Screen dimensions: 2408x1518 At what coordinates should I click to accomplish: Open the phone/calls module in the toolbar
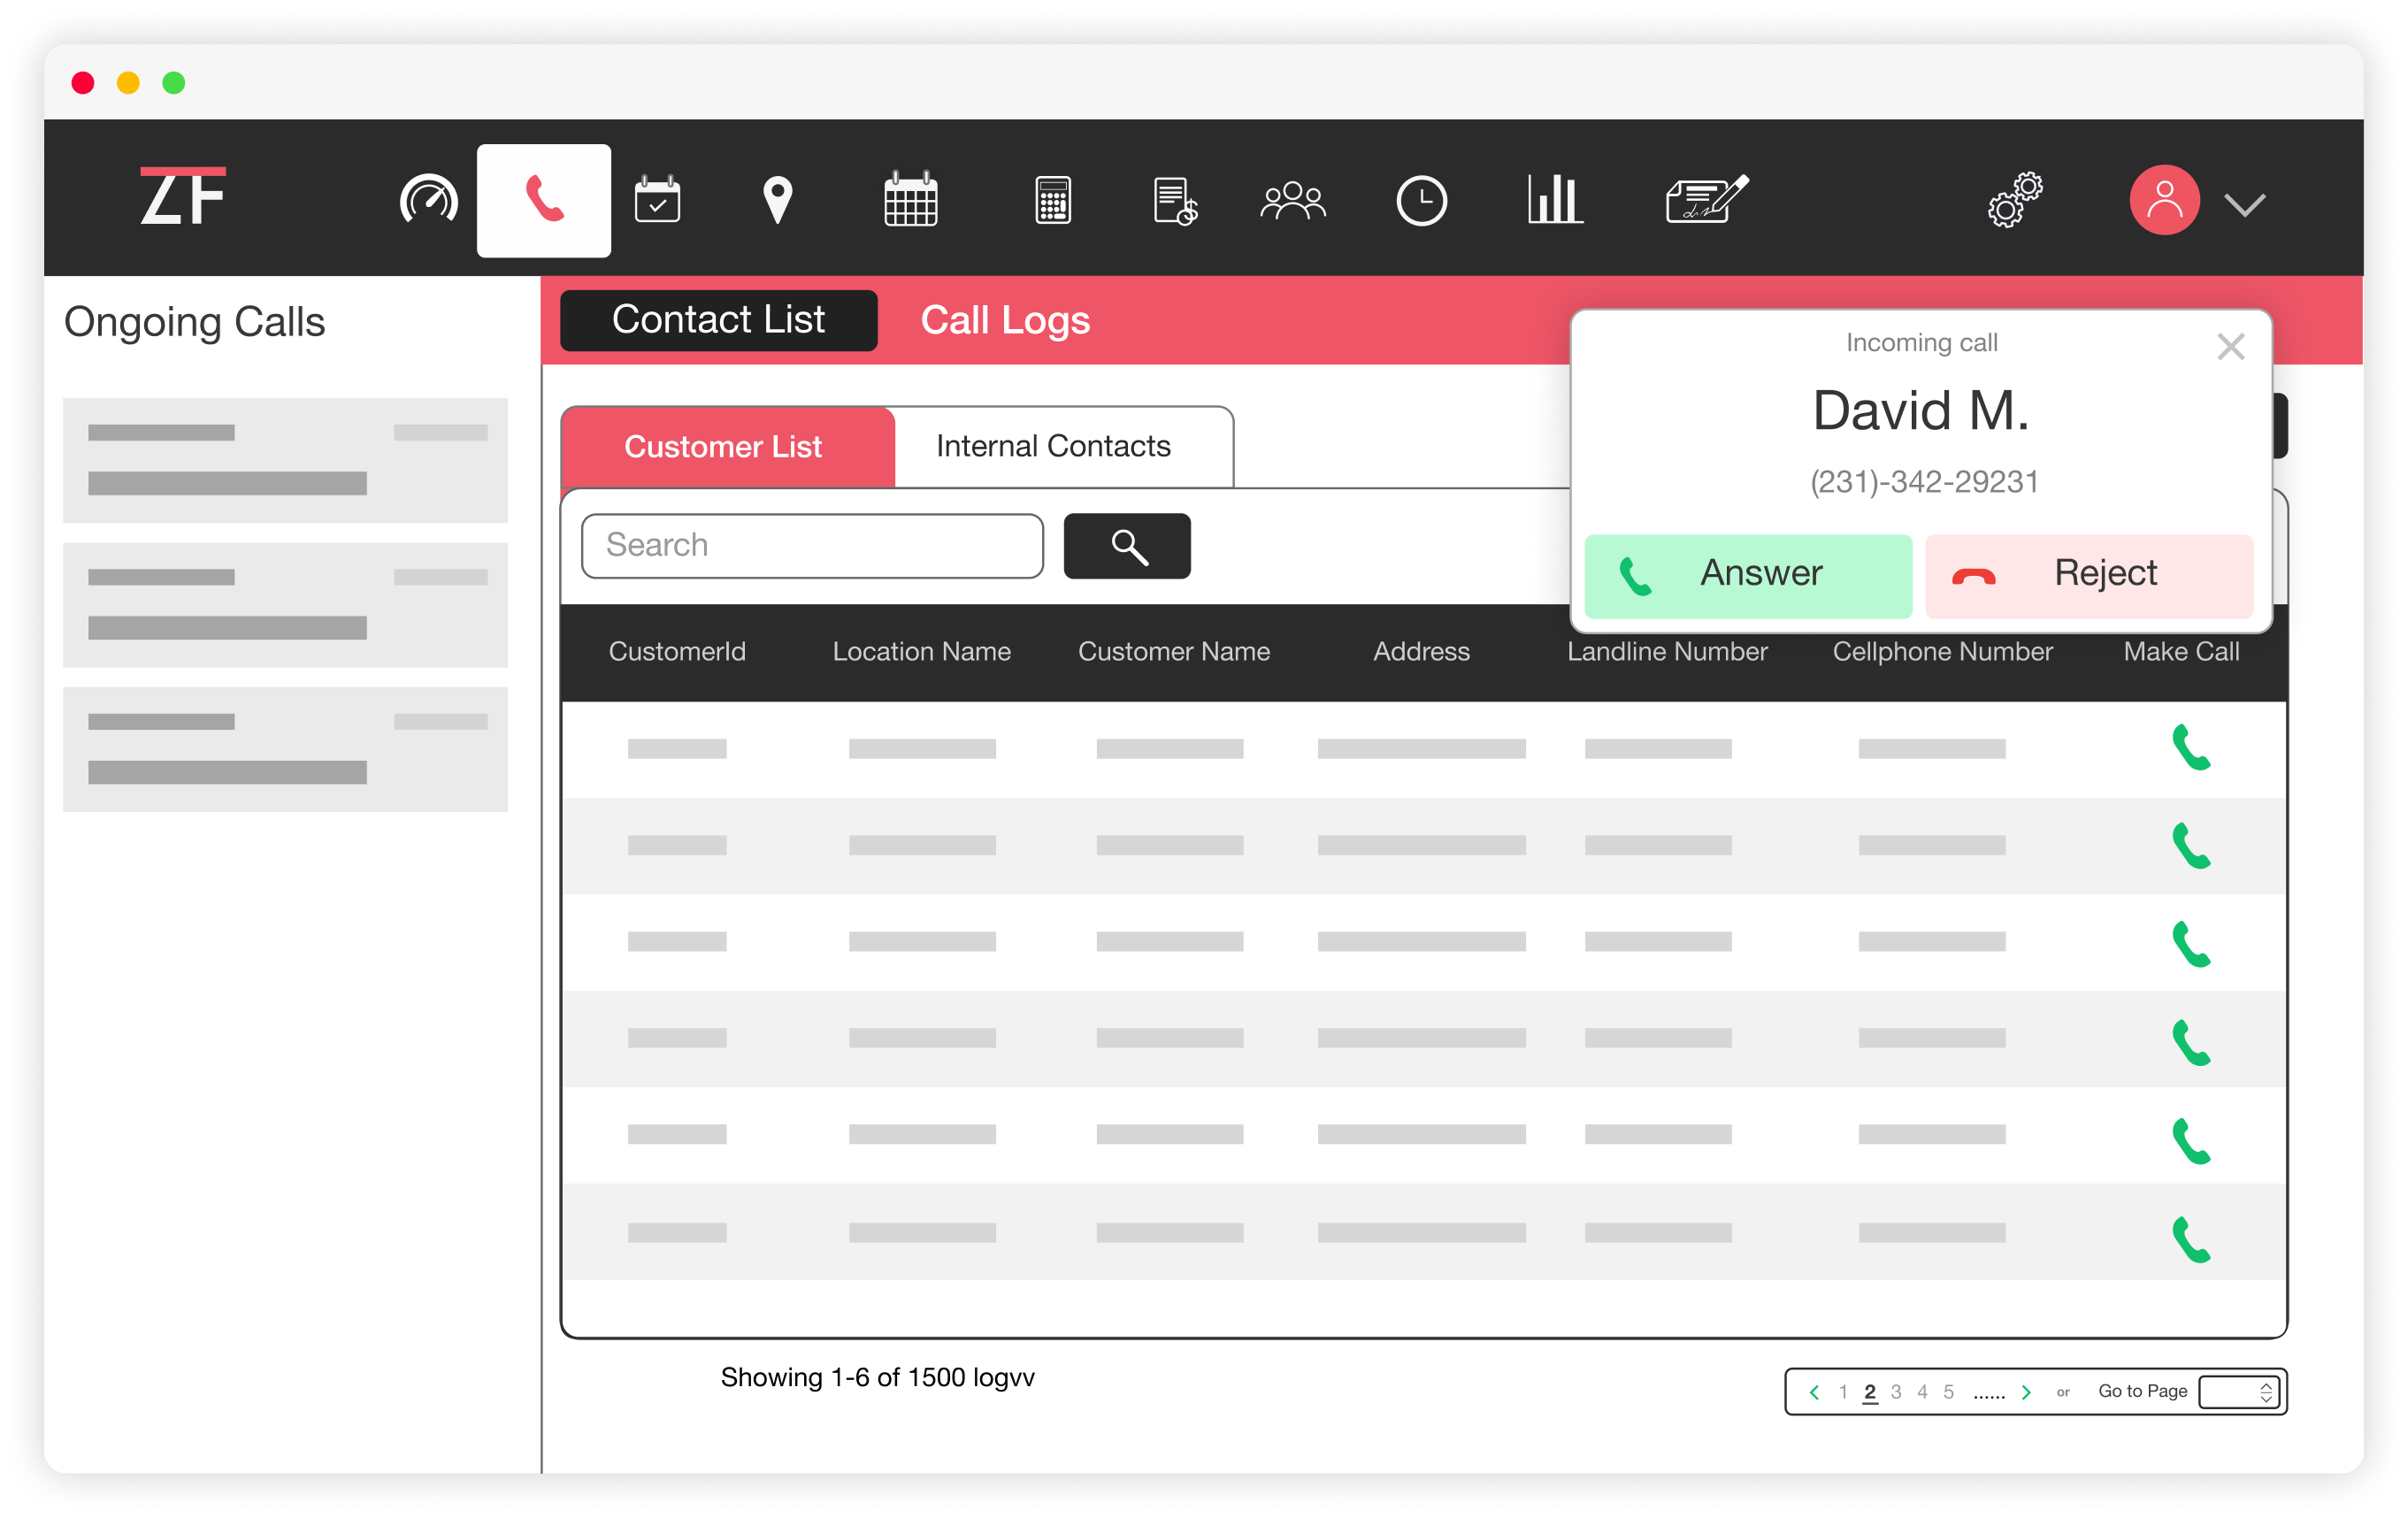[x=543, y=199]
